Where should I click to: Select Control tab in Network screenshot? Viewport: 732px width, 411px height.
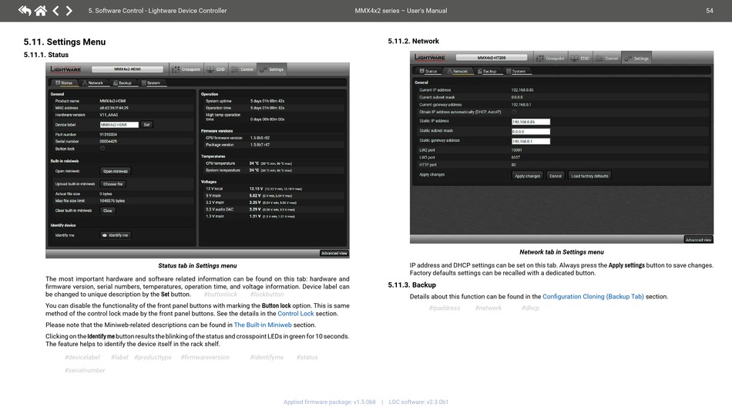tap(607, 58)
